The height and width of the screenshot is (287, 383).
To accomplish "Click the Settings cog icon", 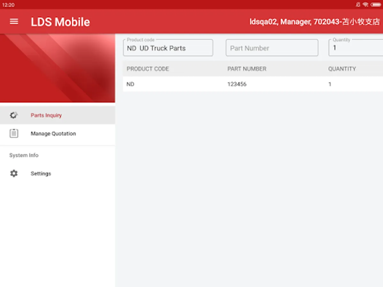I will point(14,173).
